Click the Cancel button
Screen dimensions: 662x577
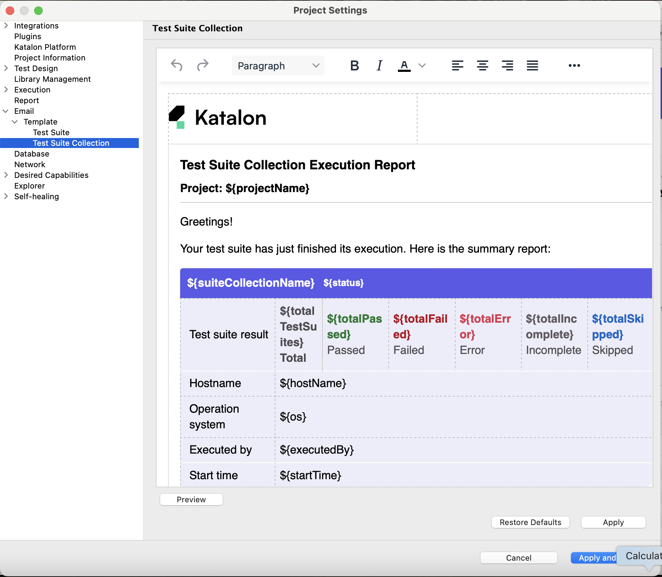point(519,558)
